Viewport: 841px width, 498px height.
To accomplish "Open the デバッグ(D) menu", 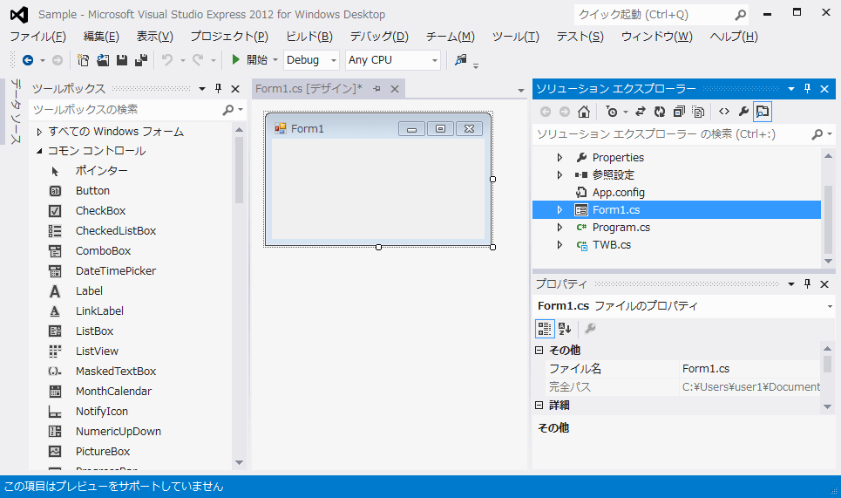I will click(379, 37).
